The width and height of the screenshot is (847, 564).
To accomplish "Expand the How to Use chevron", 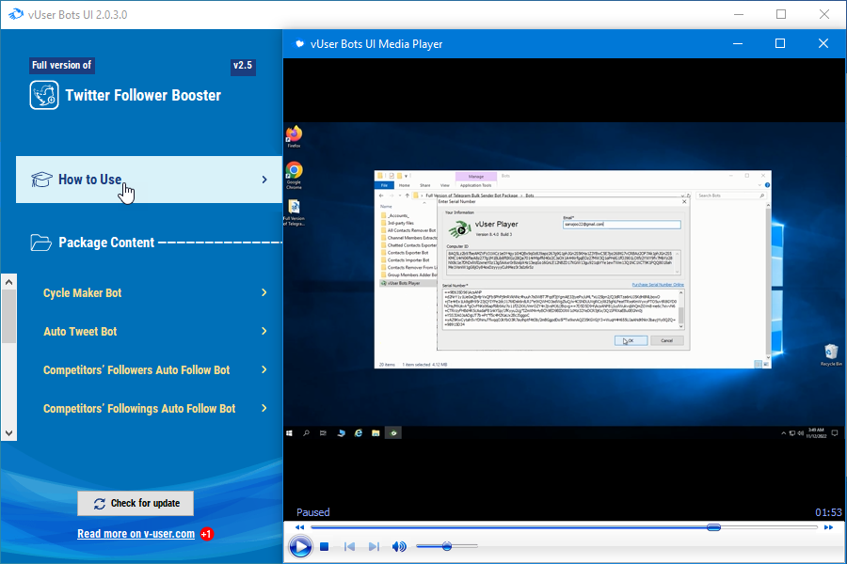I will pos(264,180).
